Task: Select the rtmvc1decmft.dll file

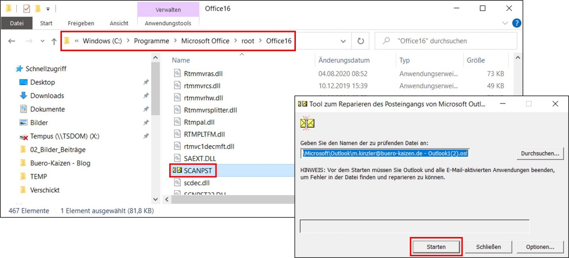Action: [x=209, y=146]
